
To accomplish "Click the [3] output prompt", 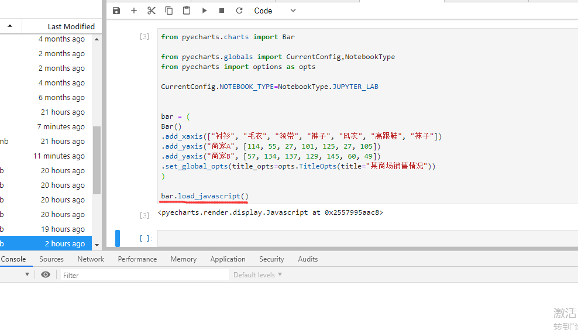I will click(146, 215).
